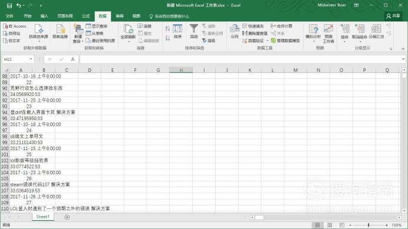Click the 共享 (Share) button

click(393, 16)
